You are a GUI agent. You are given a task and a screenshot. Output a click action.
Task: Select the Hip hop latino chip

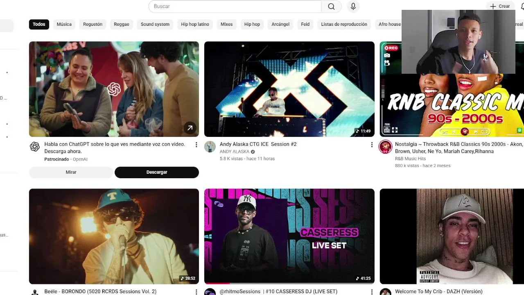point(195,24)
